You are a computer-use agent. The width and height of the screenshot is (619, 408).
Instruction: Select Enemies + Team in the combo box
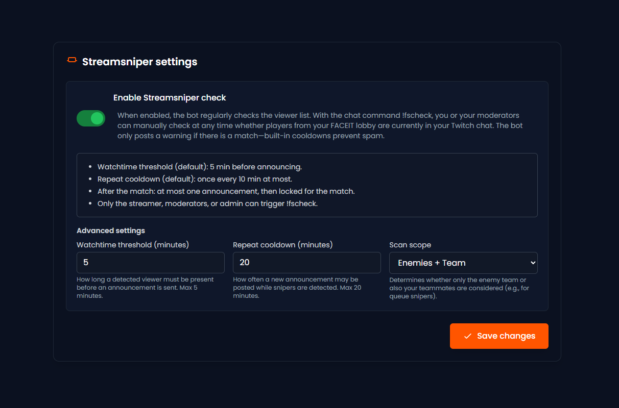click(463, 263)
